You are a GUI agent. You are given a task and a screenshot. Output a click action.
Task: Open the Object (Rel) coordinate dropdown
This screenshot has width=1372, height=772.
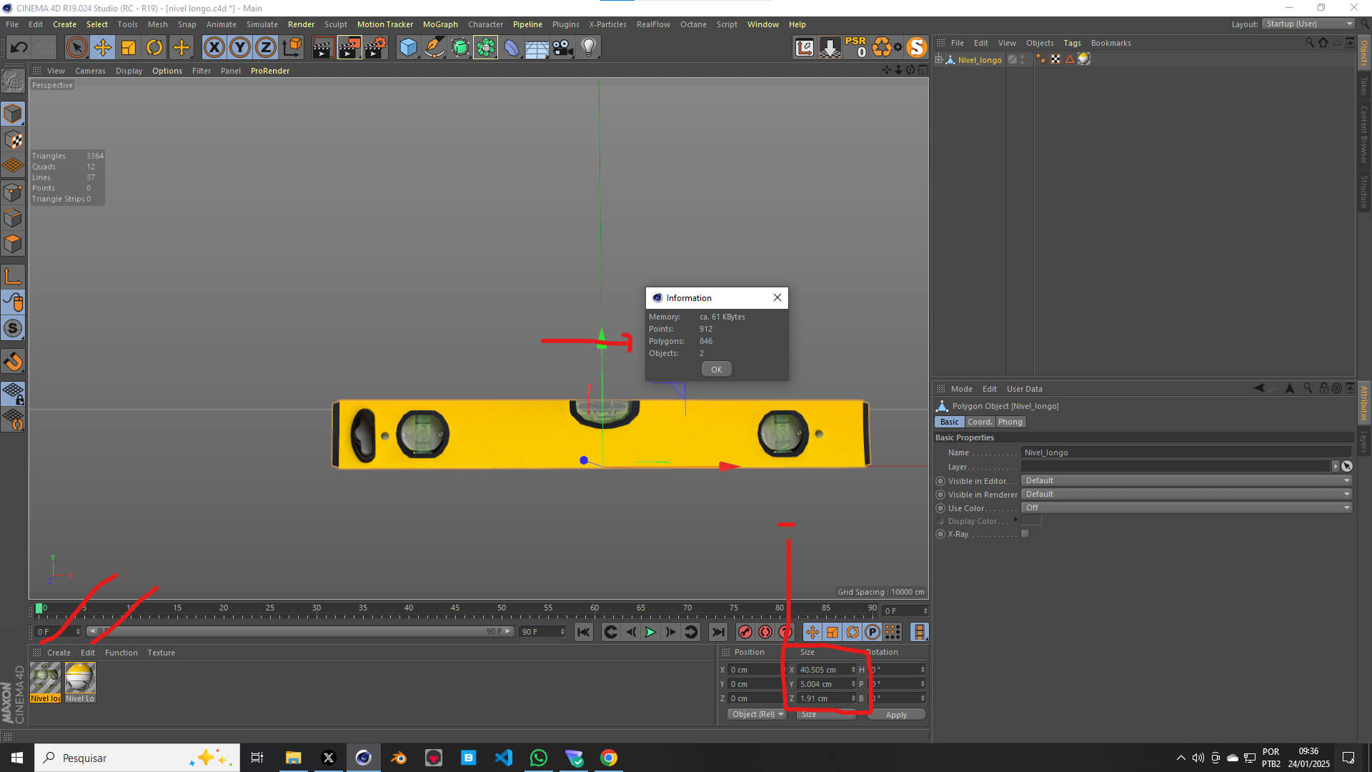[757, 714]
